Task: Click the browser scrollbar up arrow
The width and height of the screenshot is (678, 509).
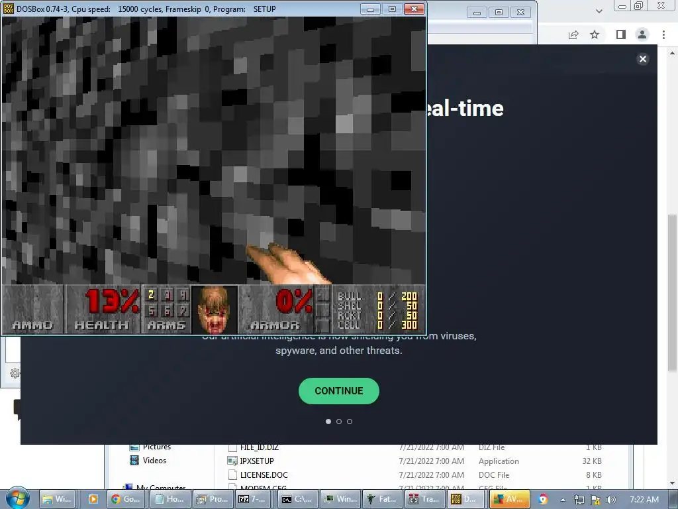Action: (x=672, y=53)
